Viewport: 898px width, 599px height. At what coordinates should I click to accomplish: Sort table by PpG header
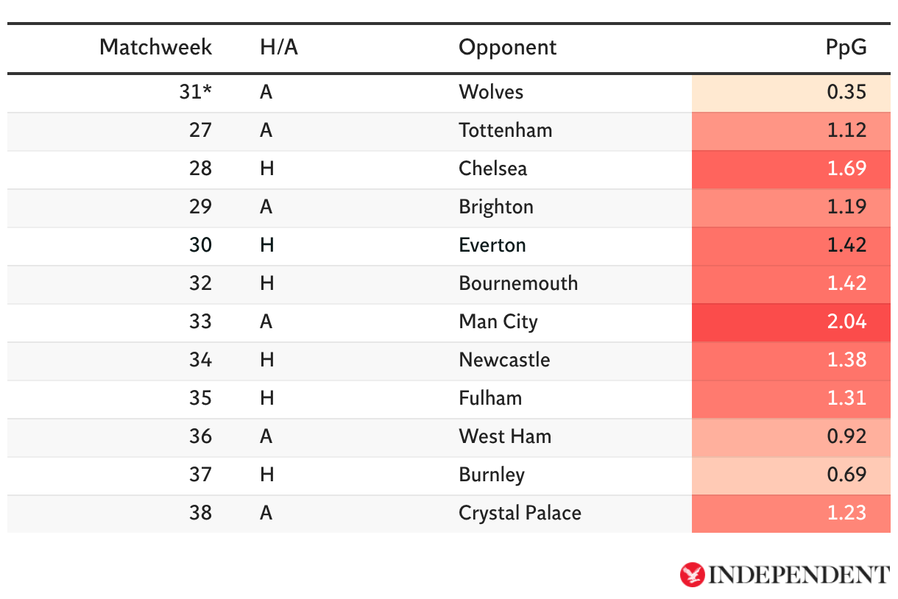pos(846,47)
